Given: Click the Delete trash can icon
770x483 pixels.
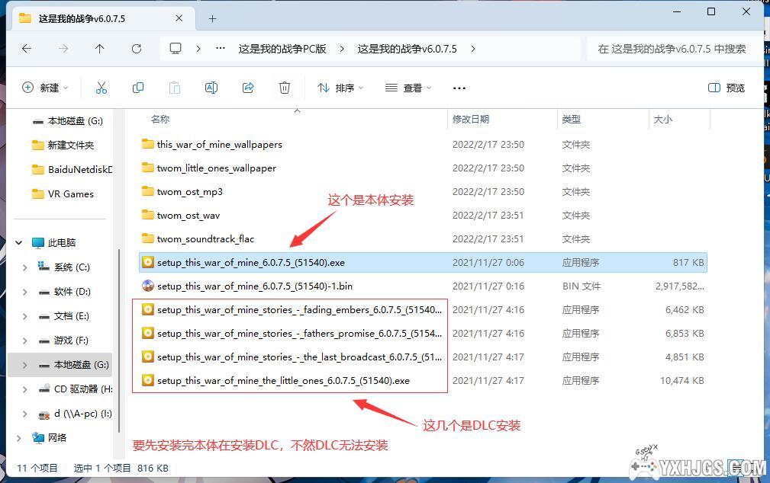Looking at the screenshot, I should click(285, 88).
